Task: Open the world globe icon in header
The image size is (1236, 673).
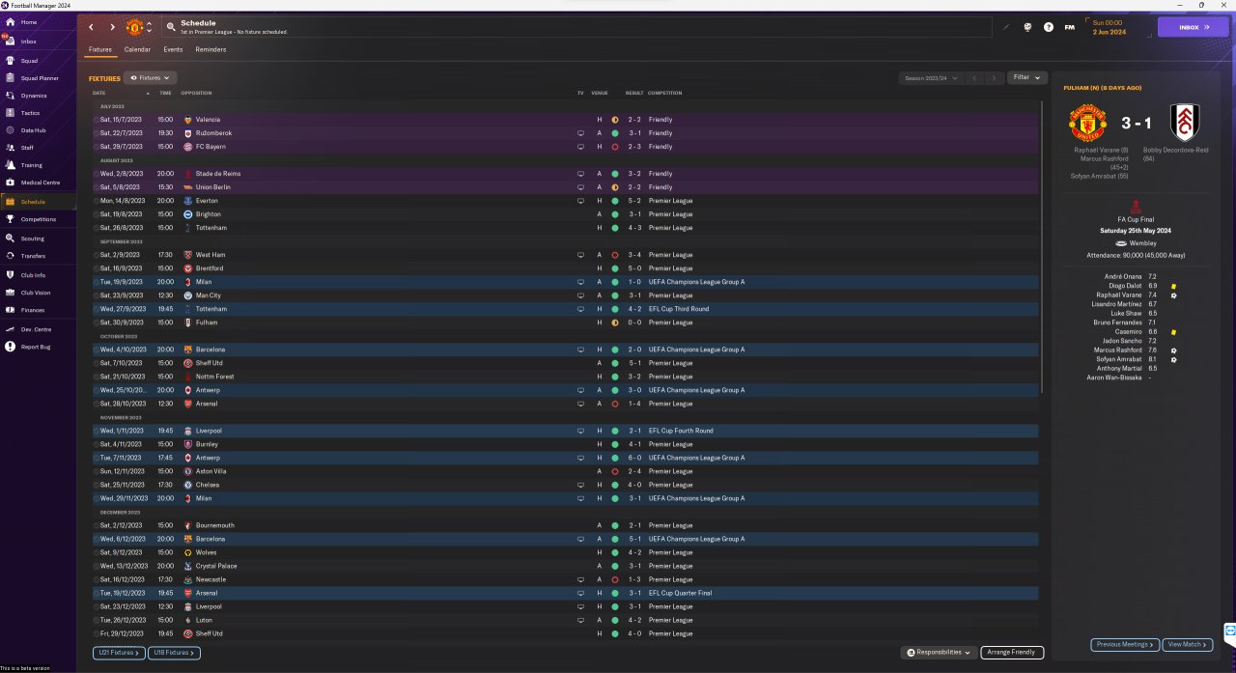Action: pos(1027,27)
